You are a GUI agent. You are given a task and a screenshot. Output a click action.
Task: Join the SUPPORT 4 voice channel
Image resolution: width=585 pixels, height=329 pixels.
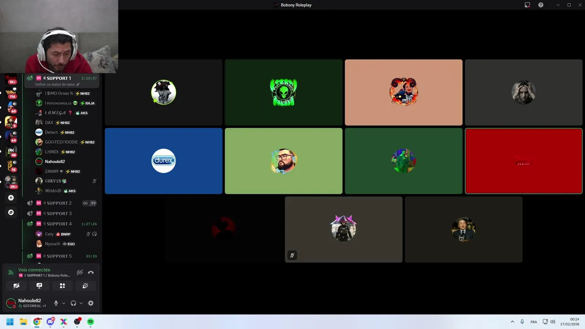[x=62, y=224]
